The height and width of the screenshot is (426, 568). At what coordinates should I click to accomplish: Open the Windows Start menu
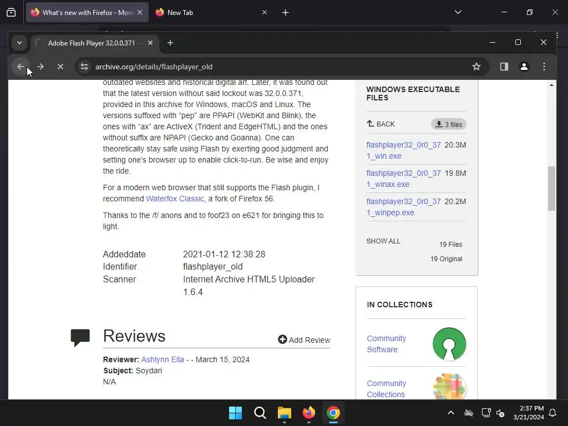point(235,413)
